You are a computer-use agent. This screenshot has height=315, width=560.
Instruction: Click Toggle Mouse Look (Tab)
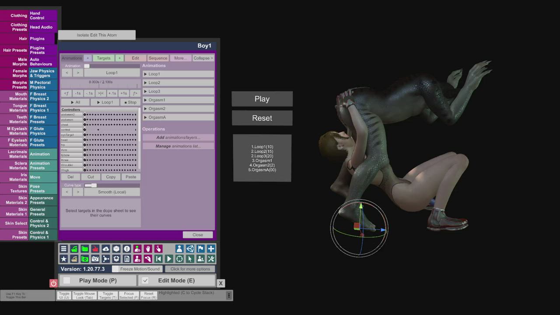[x=84, y=296]
